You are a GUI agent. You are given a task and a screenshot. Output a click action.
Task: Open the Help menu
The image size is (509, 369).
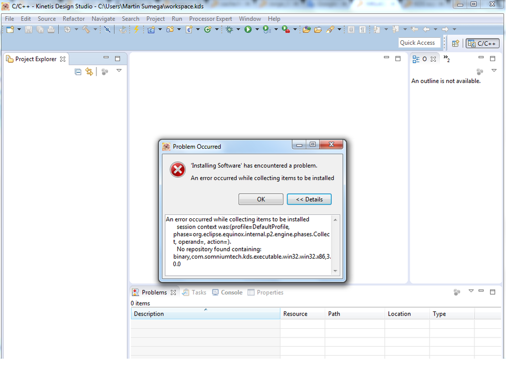(x=274, y=19)
